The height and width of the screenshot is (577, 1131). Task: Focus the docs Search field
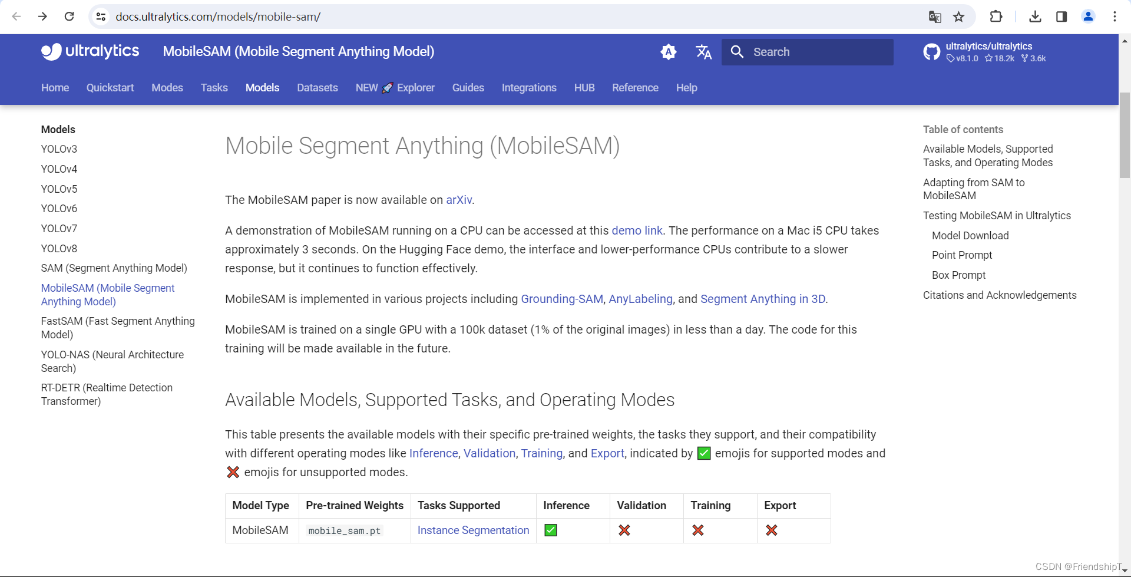tap(807, 52)
